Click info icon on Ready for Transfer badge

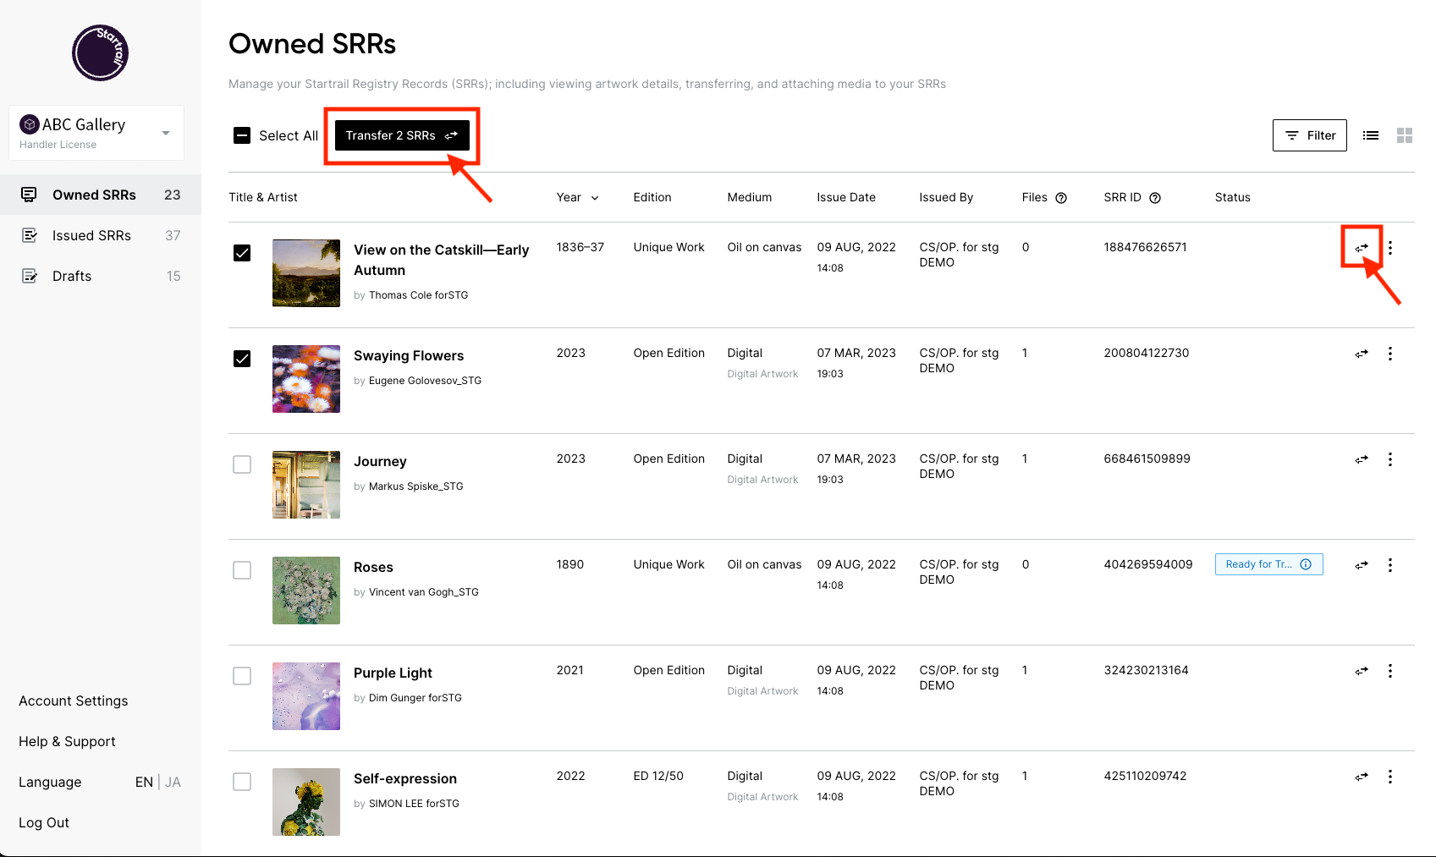(1306, 564)
